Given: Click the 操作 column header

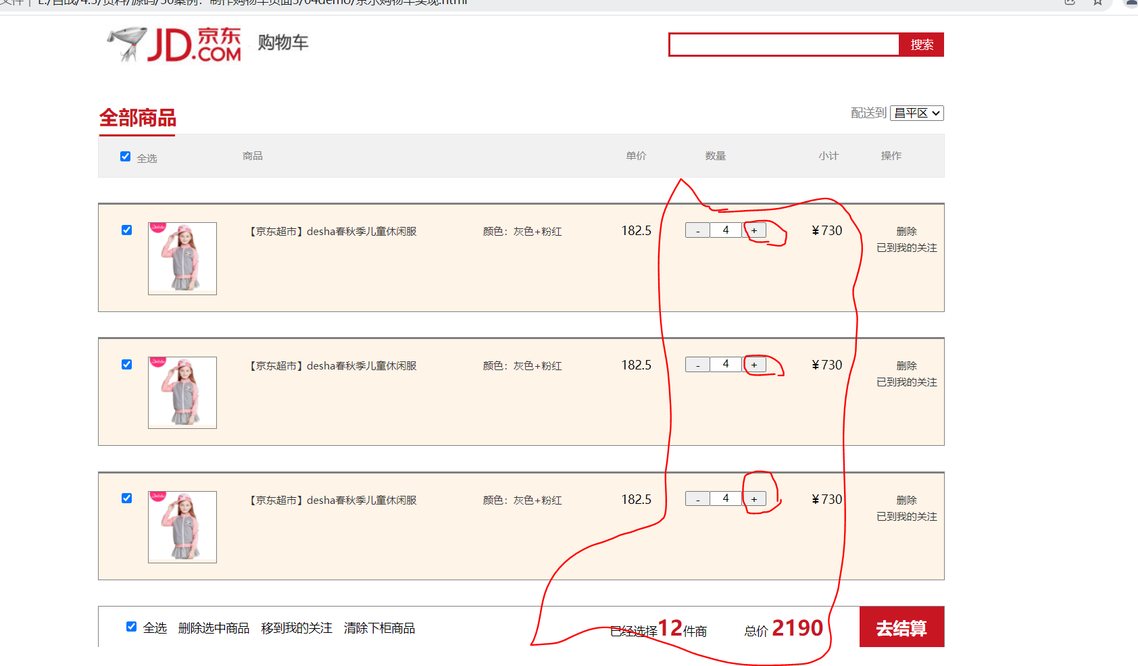Looking at the screenshot, I should point(891,156).
